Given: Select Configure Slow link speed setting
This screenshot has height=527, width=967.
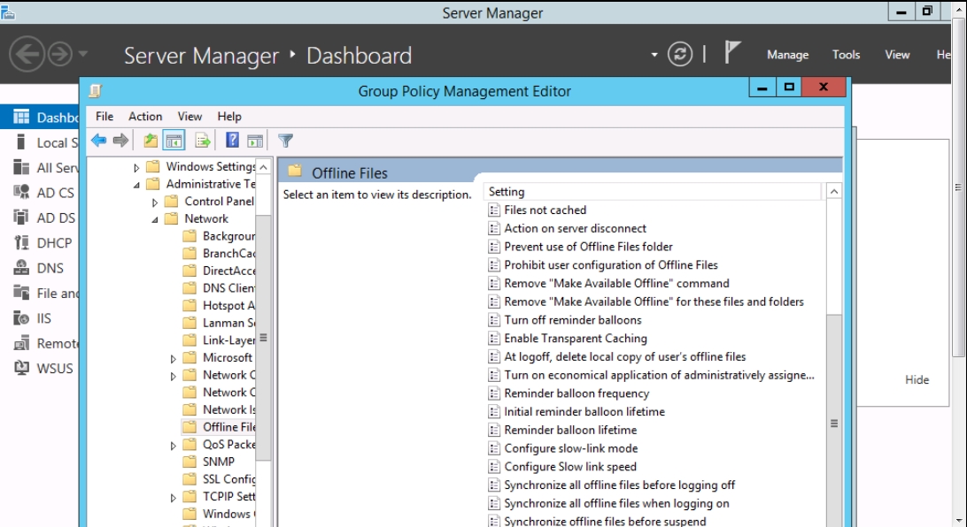Looking at the screenshot, I should point(570,467).
